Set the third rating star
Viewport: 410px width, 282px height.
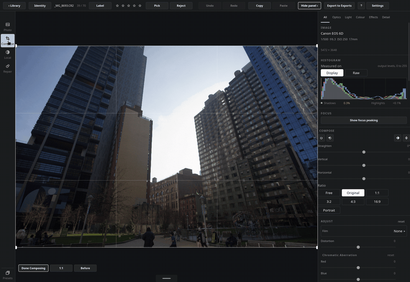click(x=129, y=6)
